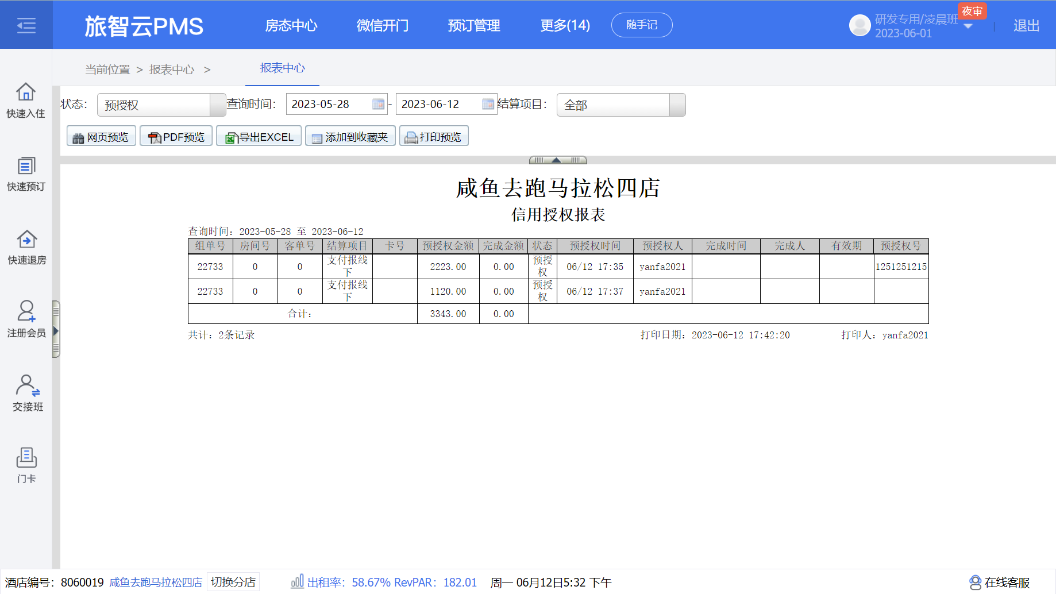Click 组单号 column header
Viewport: 1056px width, 594px height.
[x=210, y=246]
